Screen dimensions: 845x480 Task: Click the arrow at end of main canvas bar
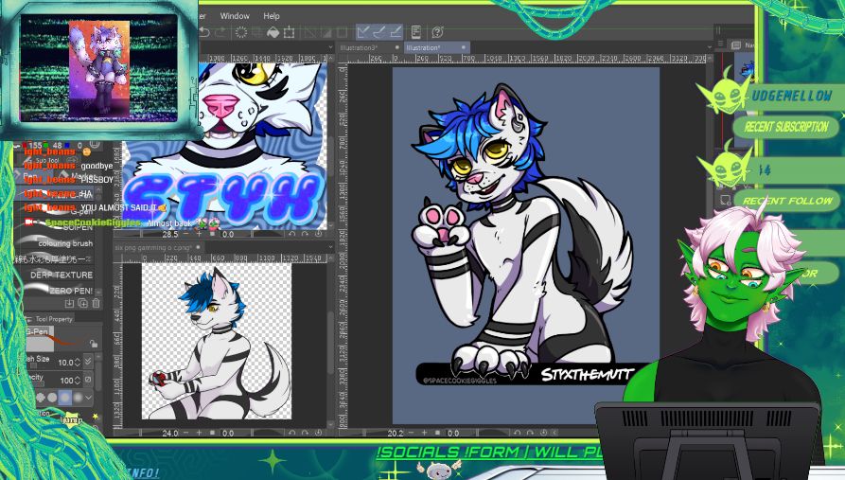(x=555, y=433)
